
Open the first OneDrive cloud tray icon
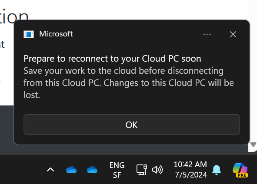click(71, 170)
